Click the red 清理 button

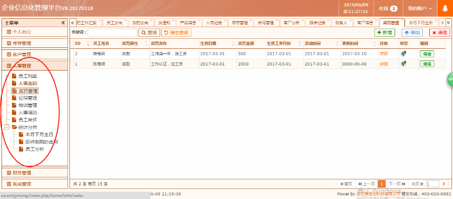click(439, 33)
